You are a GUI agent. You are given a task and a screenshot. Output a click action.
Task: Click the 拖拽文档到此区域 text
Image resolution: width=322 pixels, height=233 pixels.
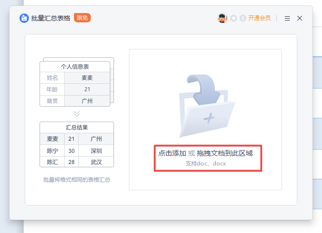225,153
